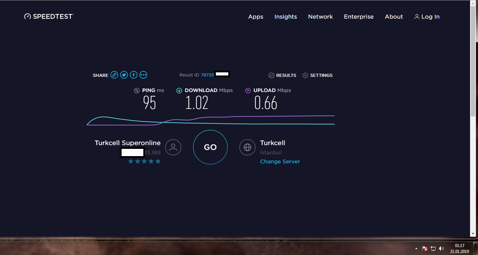Click the ping value 95
Viewport: 478px width, 255px height.
150,103
